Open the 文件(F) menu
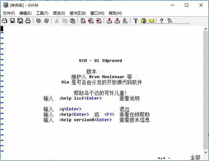The image size is (209, 161). tap(9, 13)
